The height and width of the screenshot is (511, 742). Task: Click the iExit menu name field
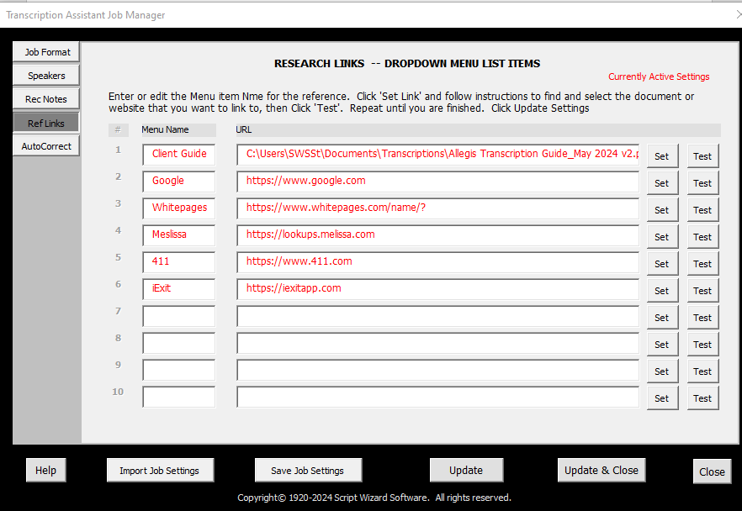179,289
